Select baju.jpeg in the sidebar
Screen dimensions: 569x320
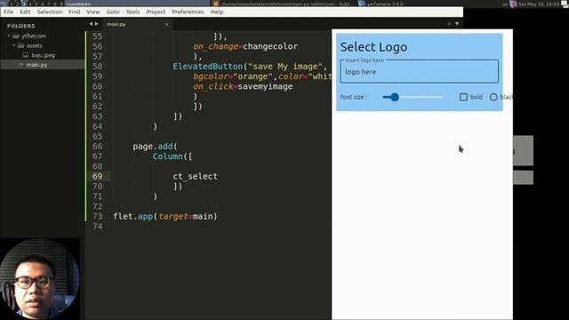tap(44, 55)
